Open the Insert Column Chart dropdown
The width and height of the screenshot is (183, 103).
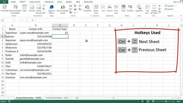(71, 6)
